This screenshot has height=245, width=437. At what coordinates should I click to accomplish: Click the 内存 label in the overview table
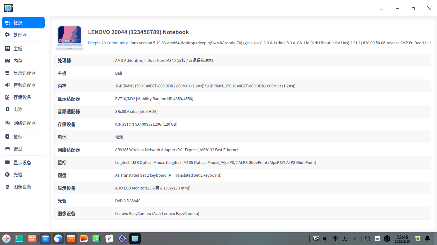(62, 86)
